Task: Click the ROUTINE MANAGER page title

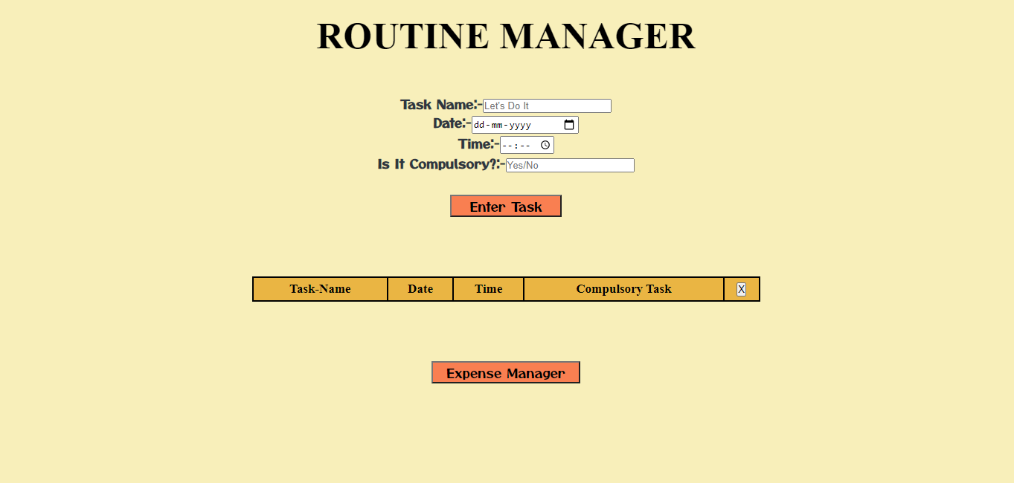Action: [507, 35]
